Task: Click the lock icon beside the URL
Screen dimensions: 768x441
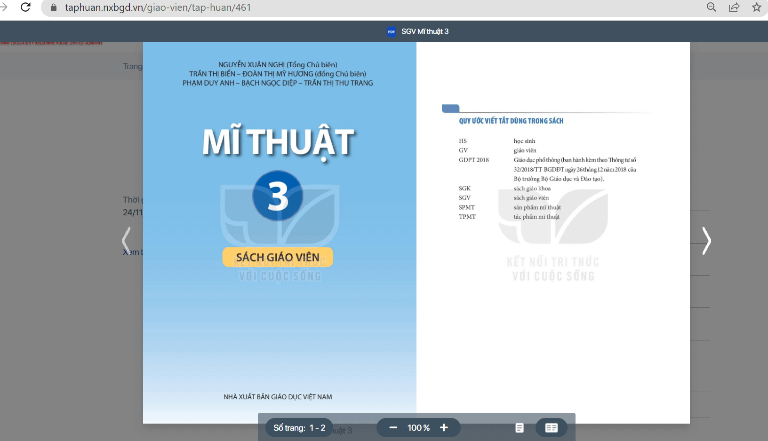Action: pyautogui.click(x=54, y=8)
